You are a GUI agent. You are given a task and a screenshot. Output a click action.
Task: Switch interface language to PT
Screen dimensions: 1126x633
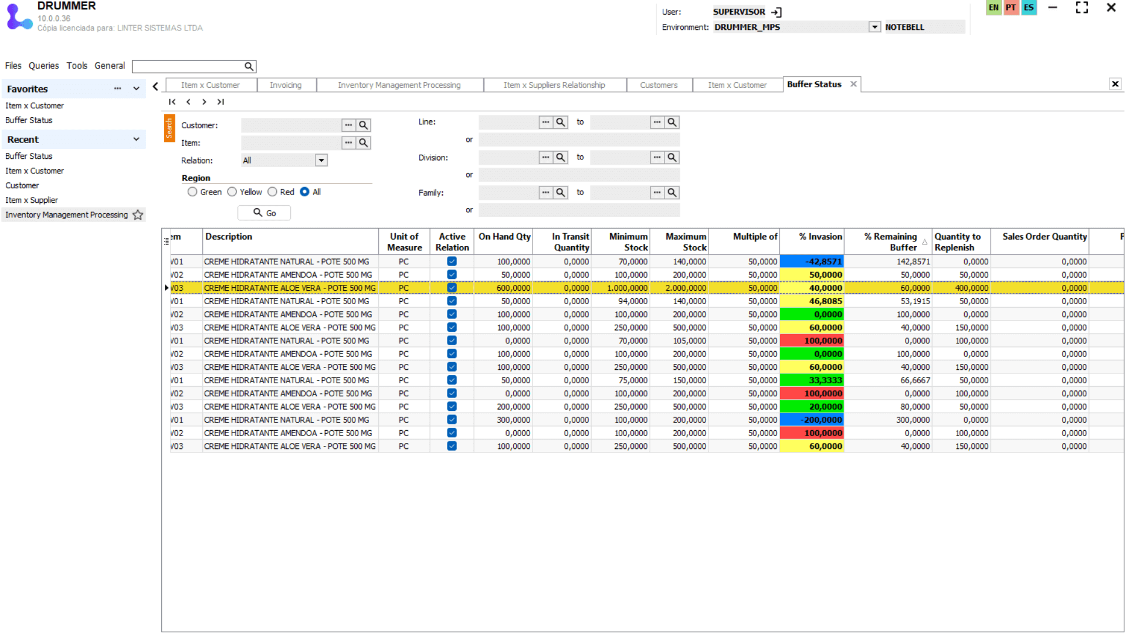point(1010,8)
